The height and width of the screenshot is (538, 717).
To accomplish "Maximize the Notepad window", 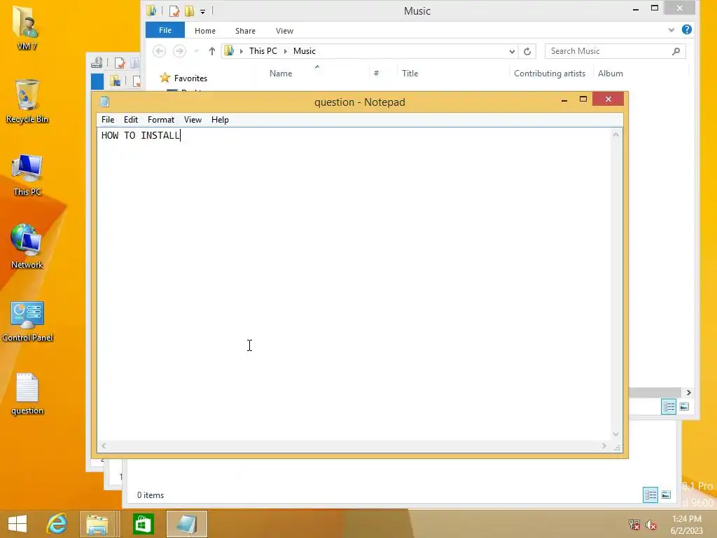I will pos(583,99).
